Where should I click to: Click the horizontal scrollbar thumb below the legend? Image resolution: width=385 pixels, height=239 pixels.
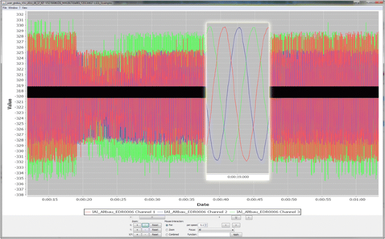pos(152,217)
